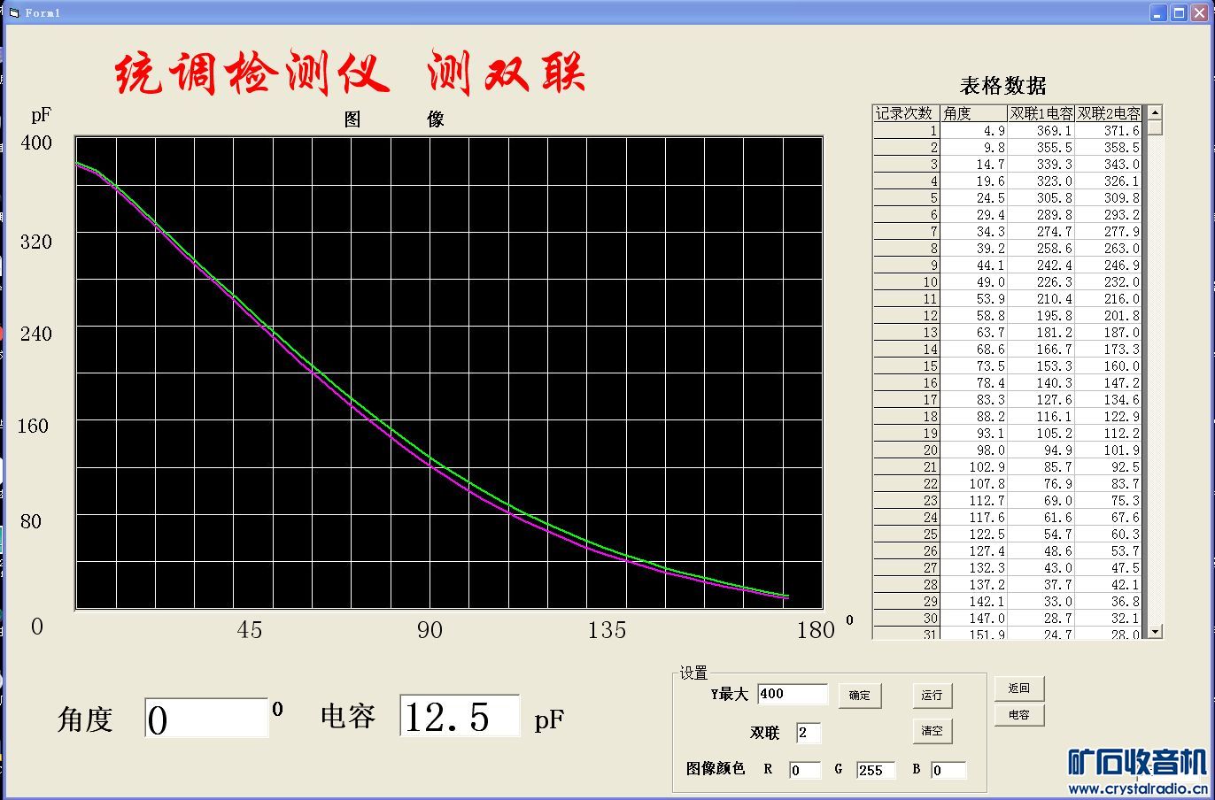Click row number 13 in 记录次数 column
The width and height of the screenshot is (1215, 800).
click(905, 333)
